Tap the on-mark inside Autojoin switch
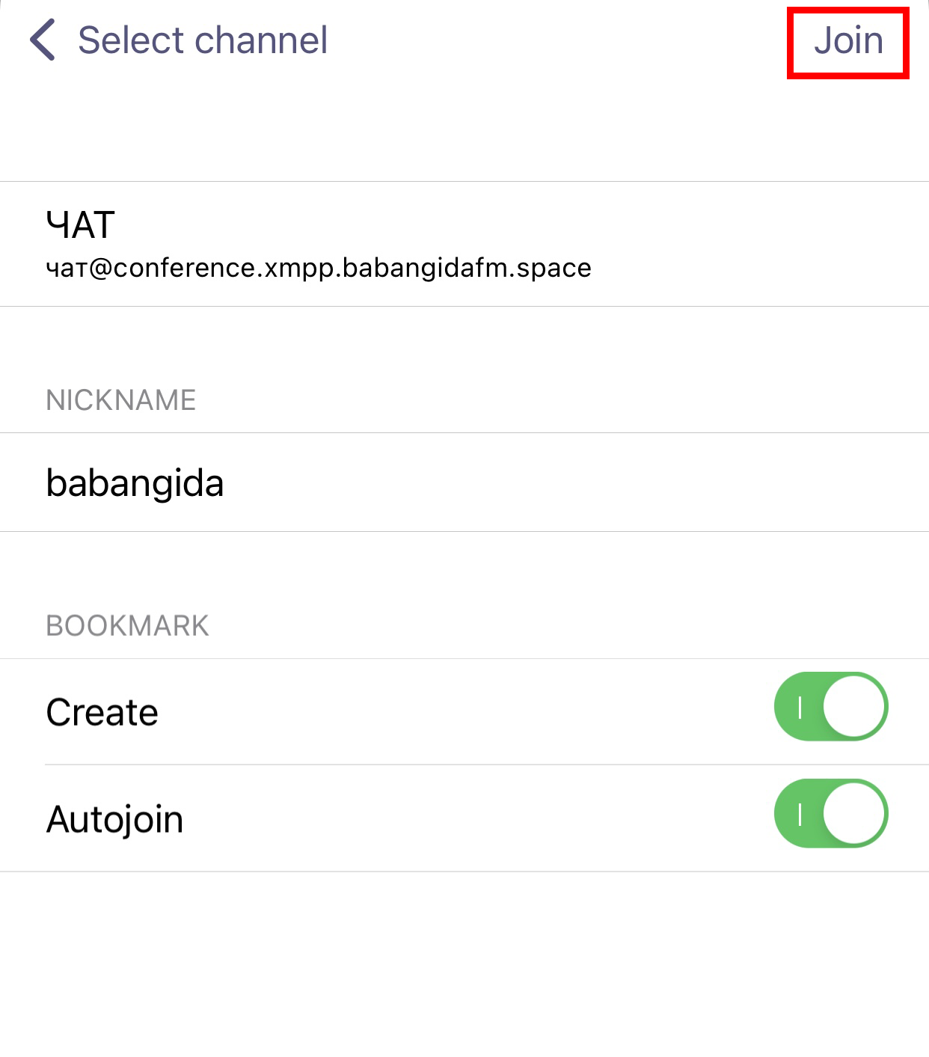 coord(800,814)
